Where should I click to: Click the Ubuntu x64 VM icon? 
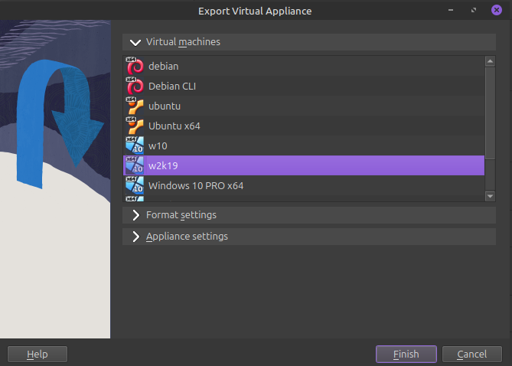tap(135, 126)
